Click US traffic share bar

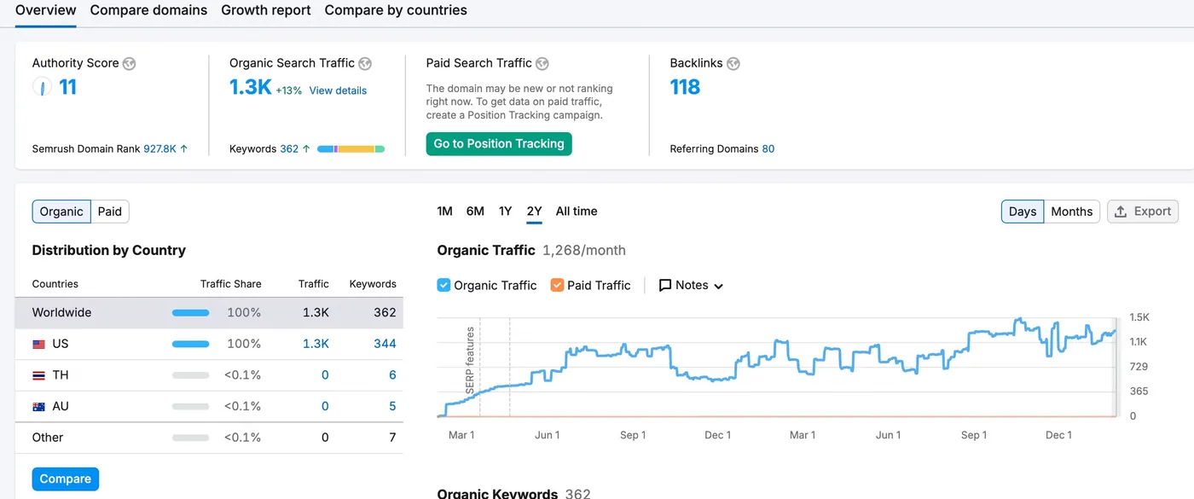coord(190,344)
